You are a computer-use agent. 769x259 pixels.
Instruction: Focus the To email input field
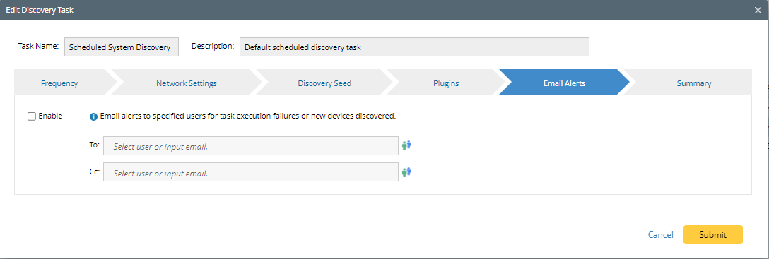[251, 146]
